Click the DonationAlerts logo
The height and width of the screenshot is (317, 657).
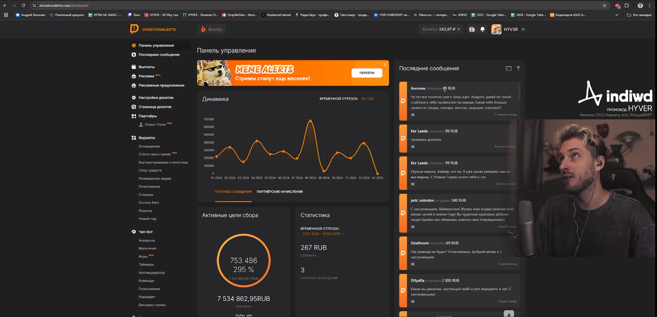point(153,29)
